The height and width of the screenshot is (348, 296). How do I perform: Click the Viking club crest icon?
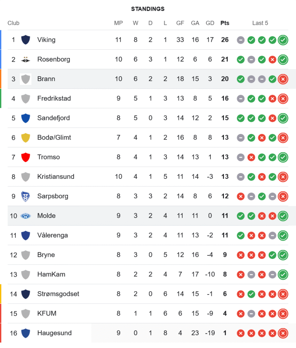pos(25,40)
